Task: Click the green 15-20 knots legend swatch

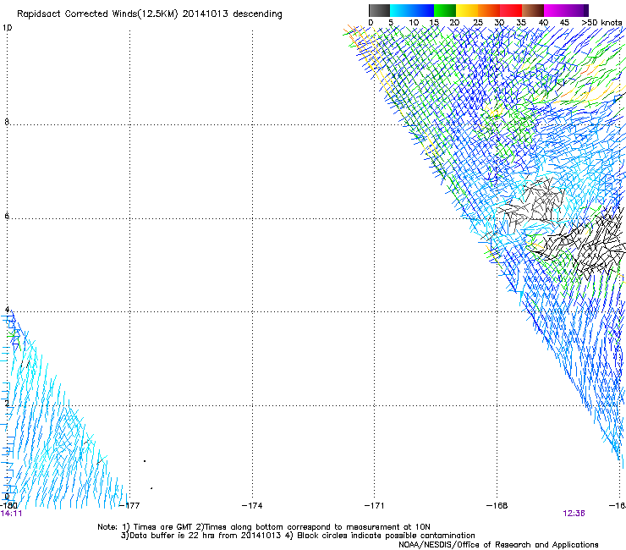Action: click(445, 10)
